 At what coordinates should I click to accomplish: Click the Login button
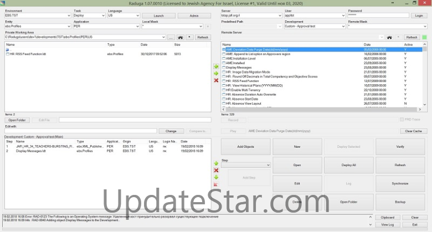pyautogui.click(x=419, y=16)
